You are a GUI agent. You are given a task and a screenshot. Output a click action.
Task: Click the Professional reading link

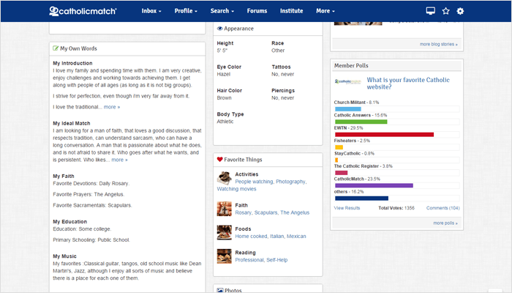tap(249, 260)
